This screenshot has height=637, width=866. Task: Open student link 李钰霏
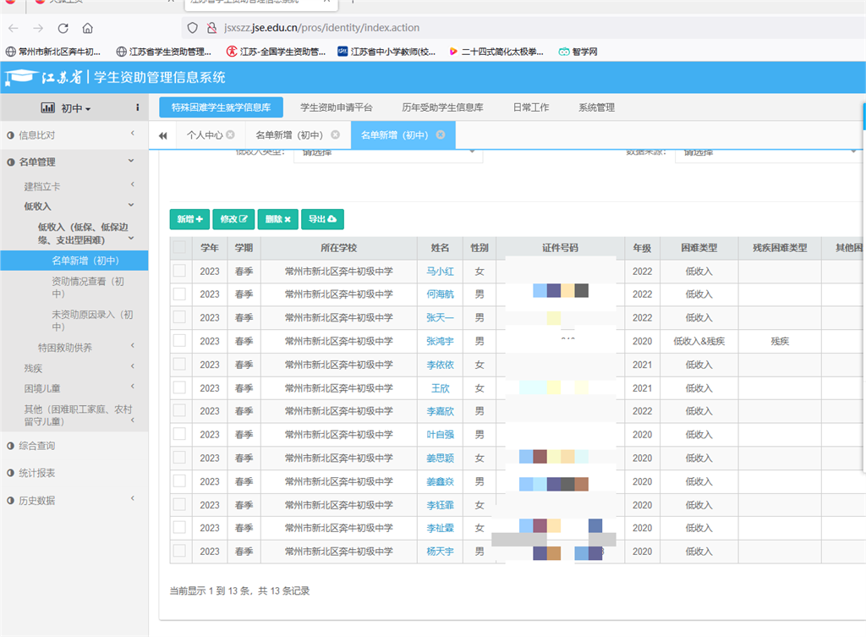[440, 505]
